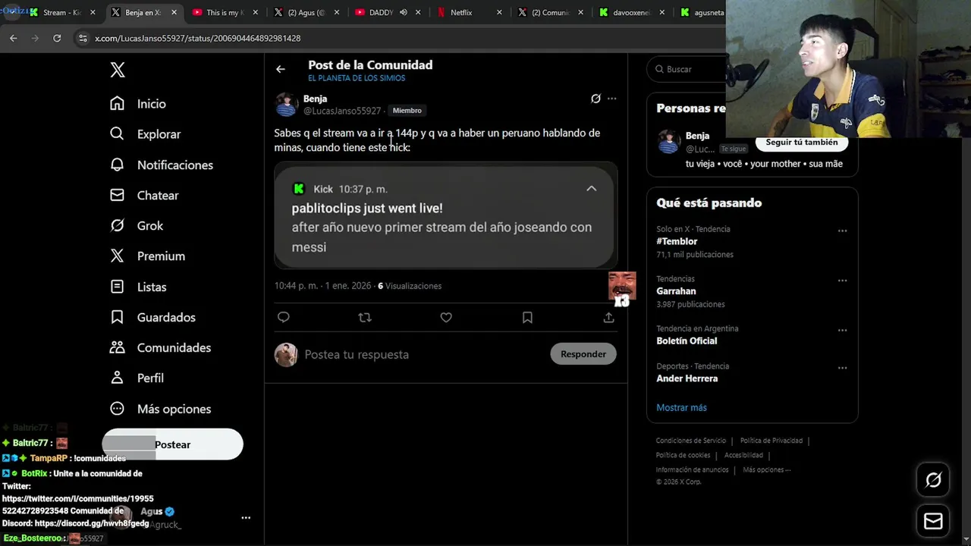Open the Explorar search page
Screen dimensions: 971x546
click(145, 134)
